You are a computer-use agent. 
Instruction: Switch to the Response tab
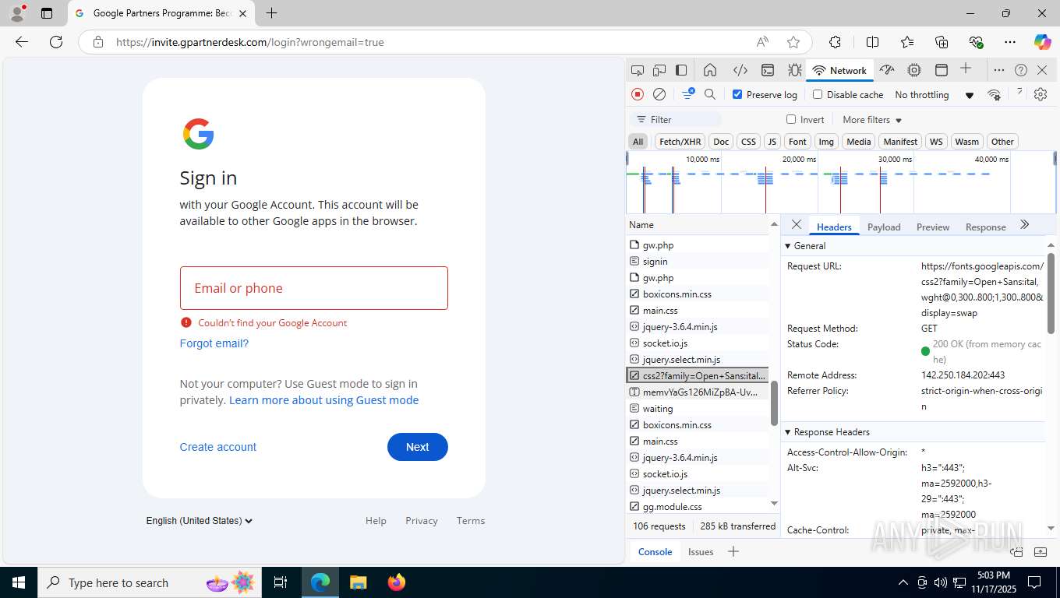[985, 227]
